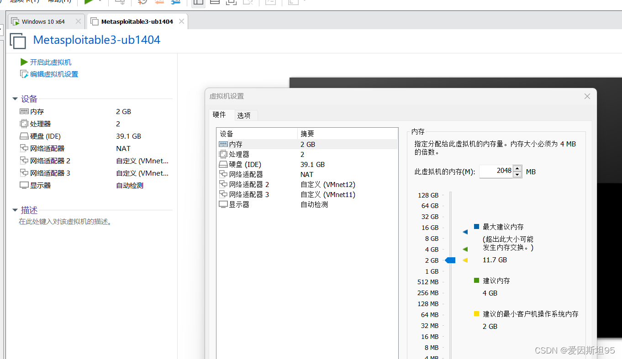Click the 1 GB slider label
Image resolution: width=622 pixels, height=359 pixels.
pyautogui.click(x=432, y=271)
